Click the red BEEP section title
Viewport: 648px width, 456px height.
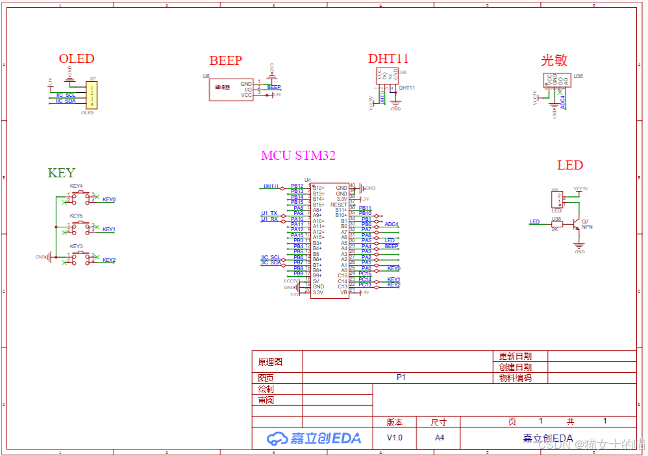(225, 60)
